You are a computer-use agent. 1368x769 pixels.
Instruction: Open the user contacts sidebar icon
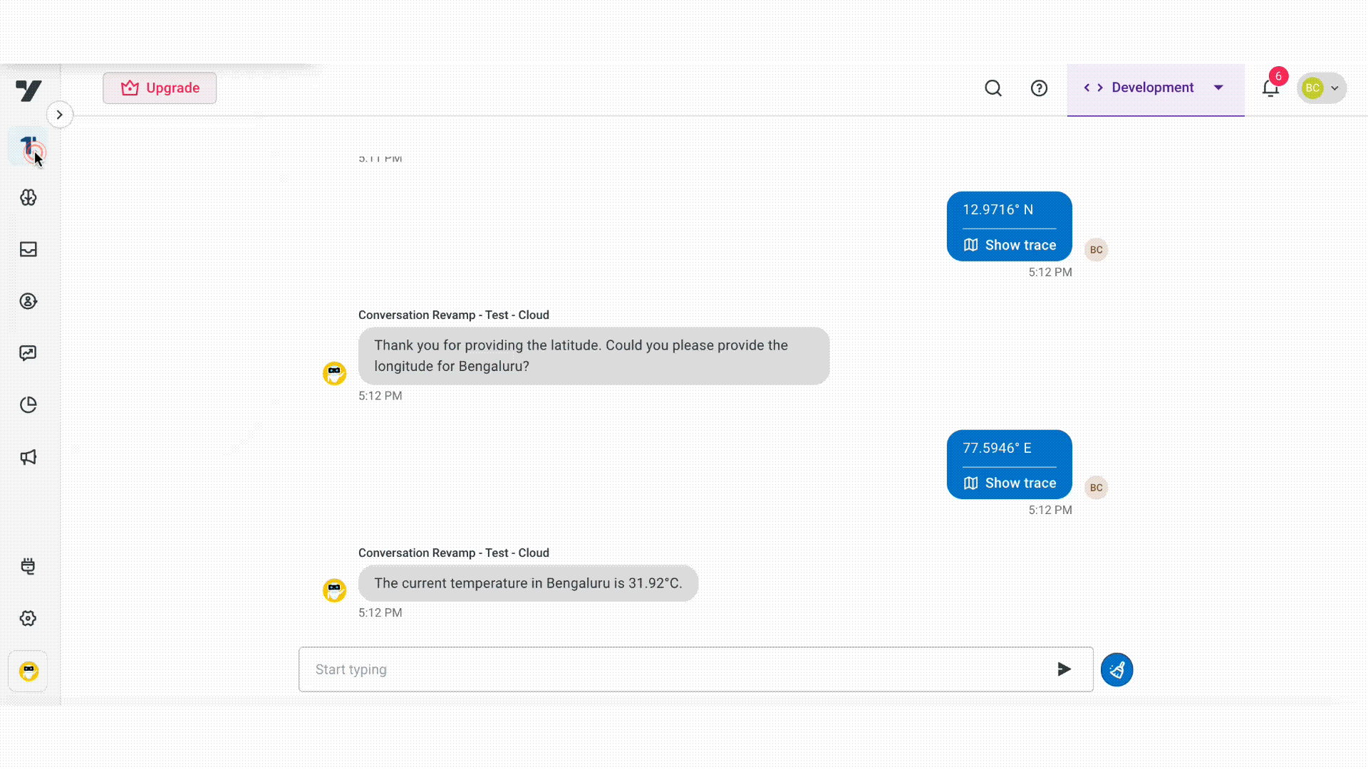coord(28,301)
